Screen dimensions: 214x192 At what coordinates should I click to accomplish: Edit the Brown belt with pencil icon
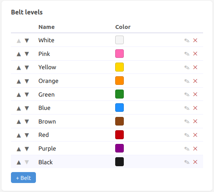[187, 121]
